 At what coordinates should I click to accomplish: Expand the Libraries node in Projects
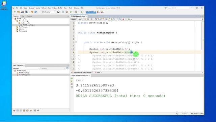click(16, 29)
